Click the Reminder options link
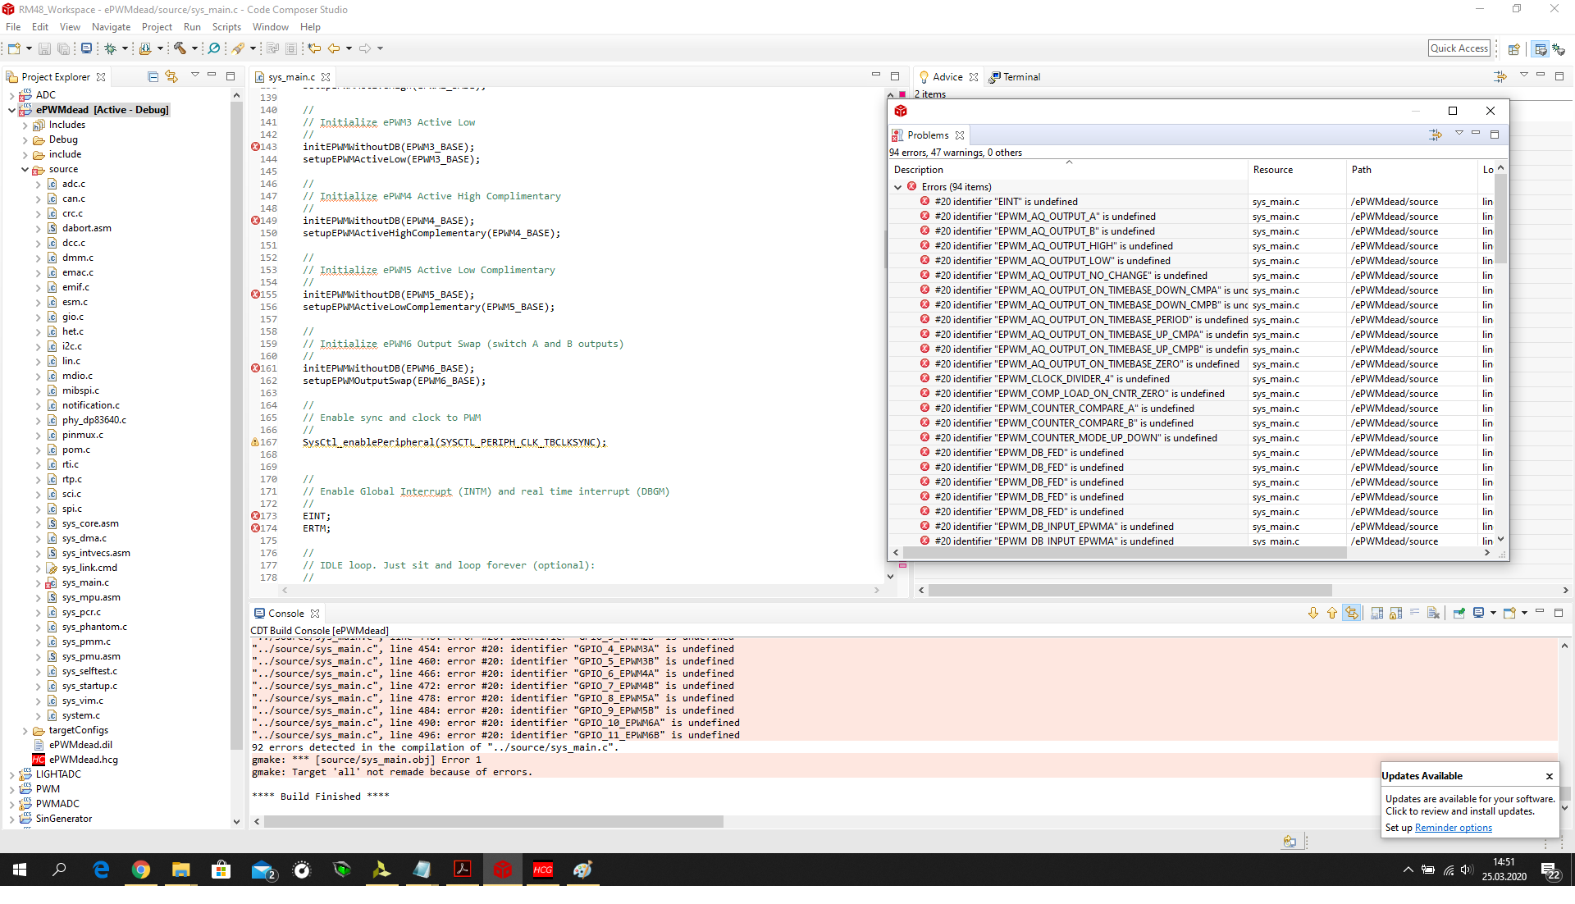The width and height of the screenshot is (1575, 904). (1453, 828)
